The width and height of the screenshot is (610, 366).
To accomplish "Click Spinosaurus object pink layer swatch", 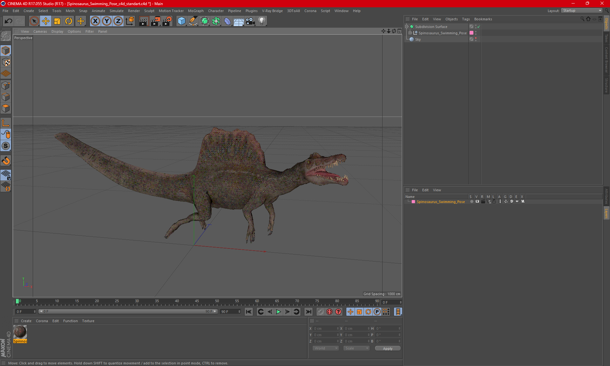I will (471, 33).
